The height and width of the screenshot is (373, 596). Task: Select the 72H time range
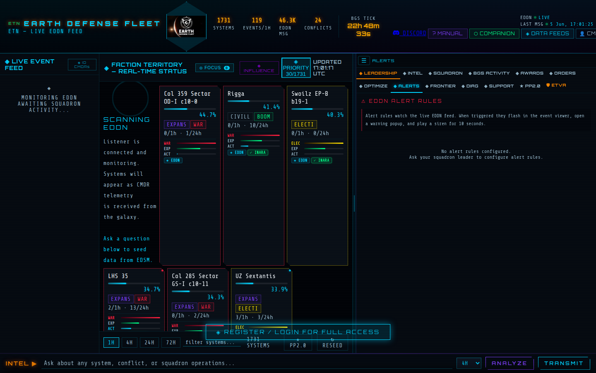click(x=171, y=343)
